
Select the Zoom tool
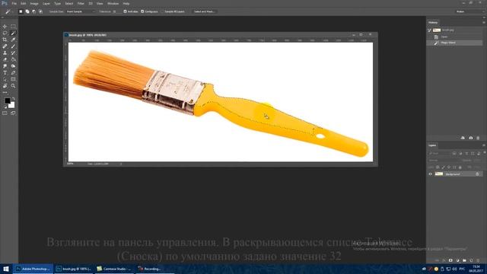point(13,86)
